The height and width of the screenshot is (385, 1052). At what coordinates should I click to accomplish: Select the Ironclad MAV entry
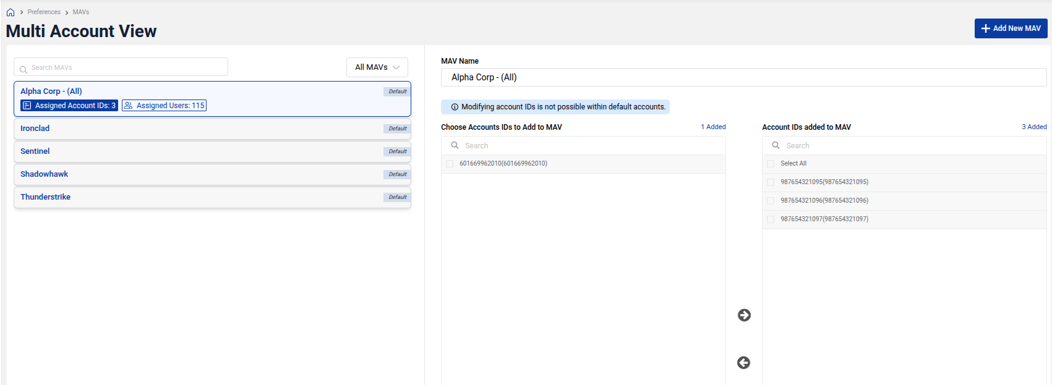35,129
